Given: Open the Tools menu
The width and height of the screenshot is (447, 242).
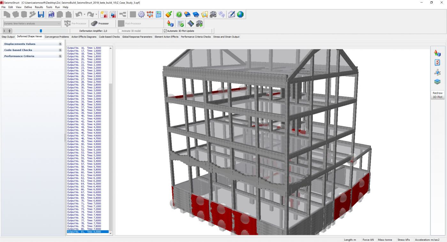Looking at the screenshot, I should click(49, 7).
